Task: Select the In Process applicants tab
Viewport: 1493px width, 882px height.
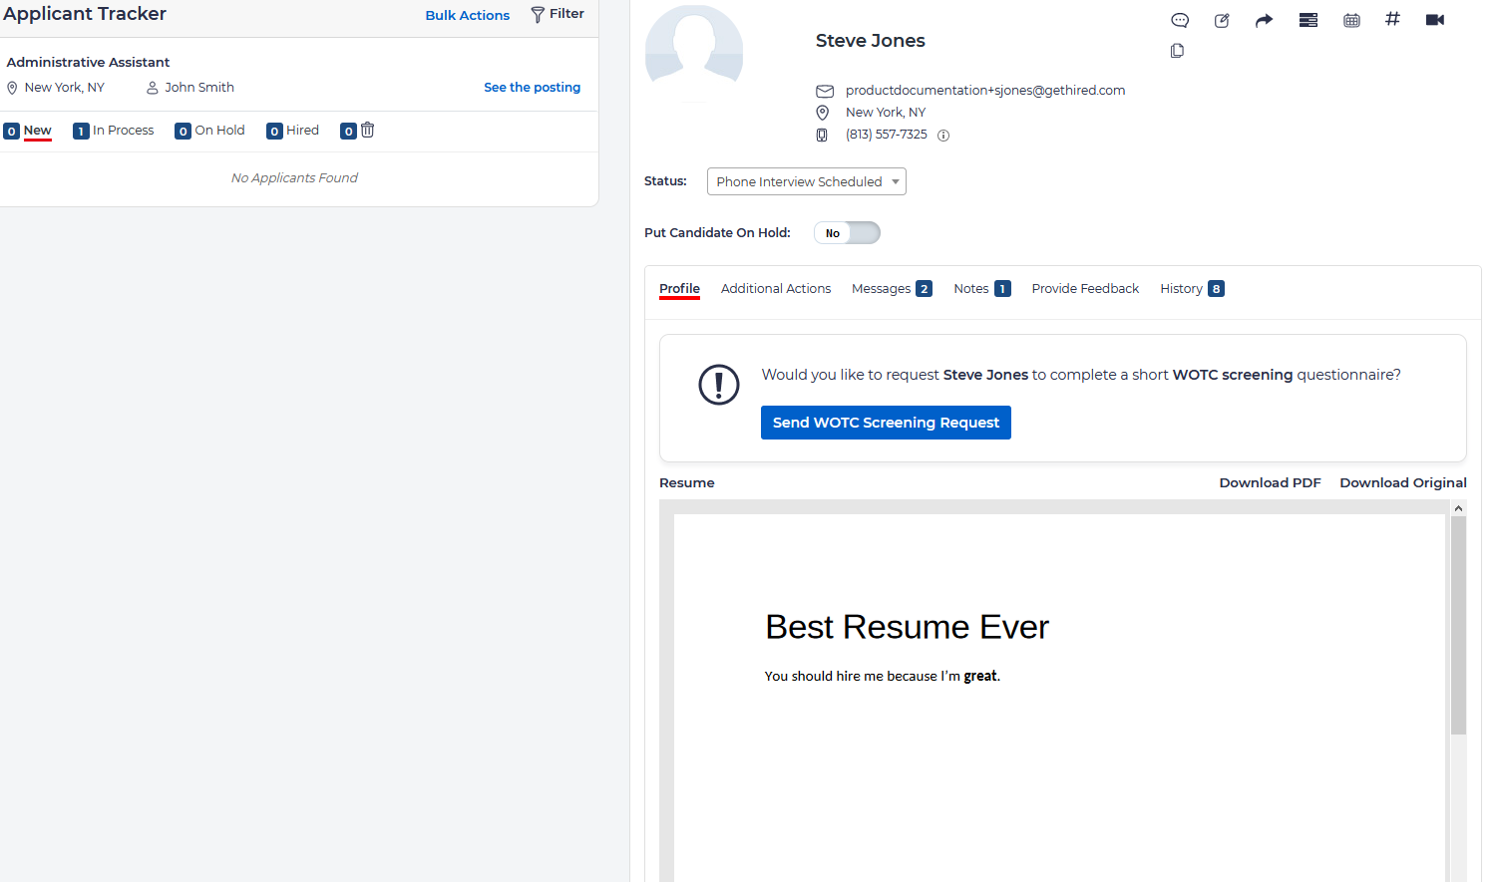Action: pos(114,131)
